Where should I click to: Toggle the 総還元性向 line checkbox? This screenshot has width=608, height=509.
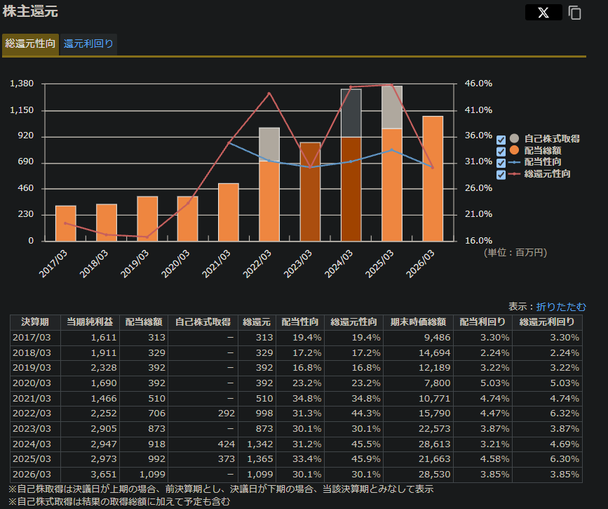(501, 175)
